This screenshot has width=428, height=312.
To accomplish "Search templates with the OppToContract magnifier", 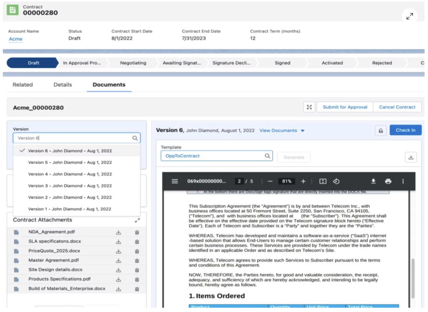I will tap(267, 156).
